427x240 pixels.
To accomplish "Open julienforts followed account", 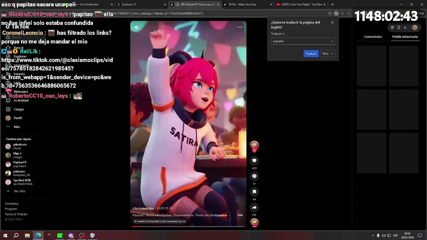I will pos(20,146).
